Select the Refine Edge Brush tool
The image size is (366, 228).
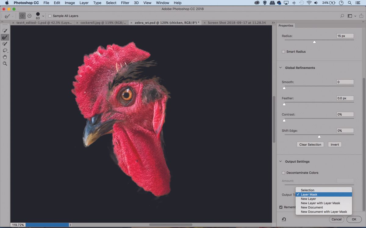[5, 37]
